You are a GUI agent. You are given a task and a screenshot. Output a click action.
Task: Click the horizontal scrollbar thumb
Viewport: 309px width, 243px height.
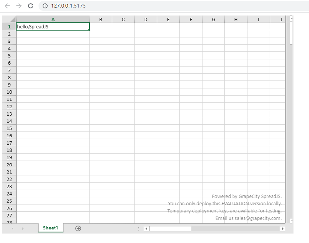pyautogui.click(x=170, y=229)
